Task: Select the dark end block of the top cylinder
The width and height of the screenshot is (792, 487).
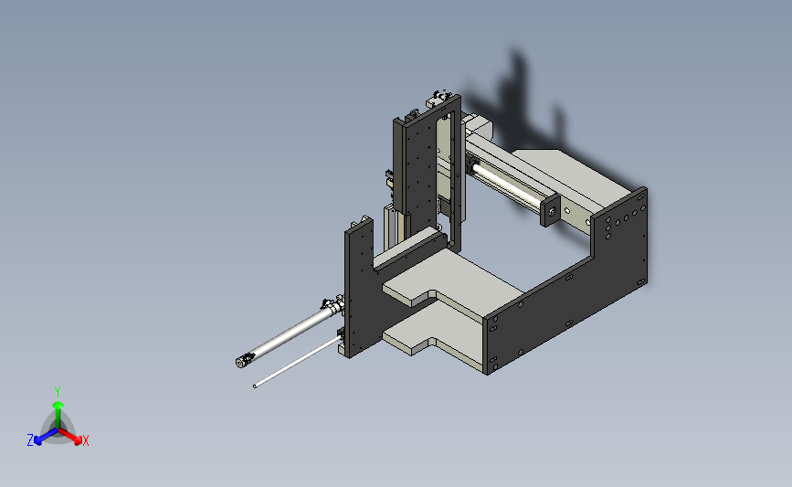Action: 550,210
